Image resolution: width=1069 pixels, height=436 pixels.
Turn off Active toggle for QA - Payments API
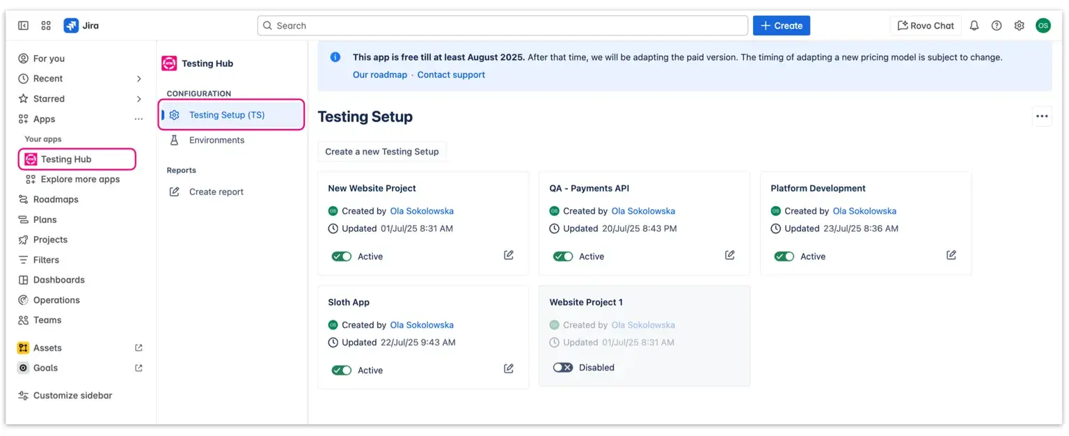[562, 256]
